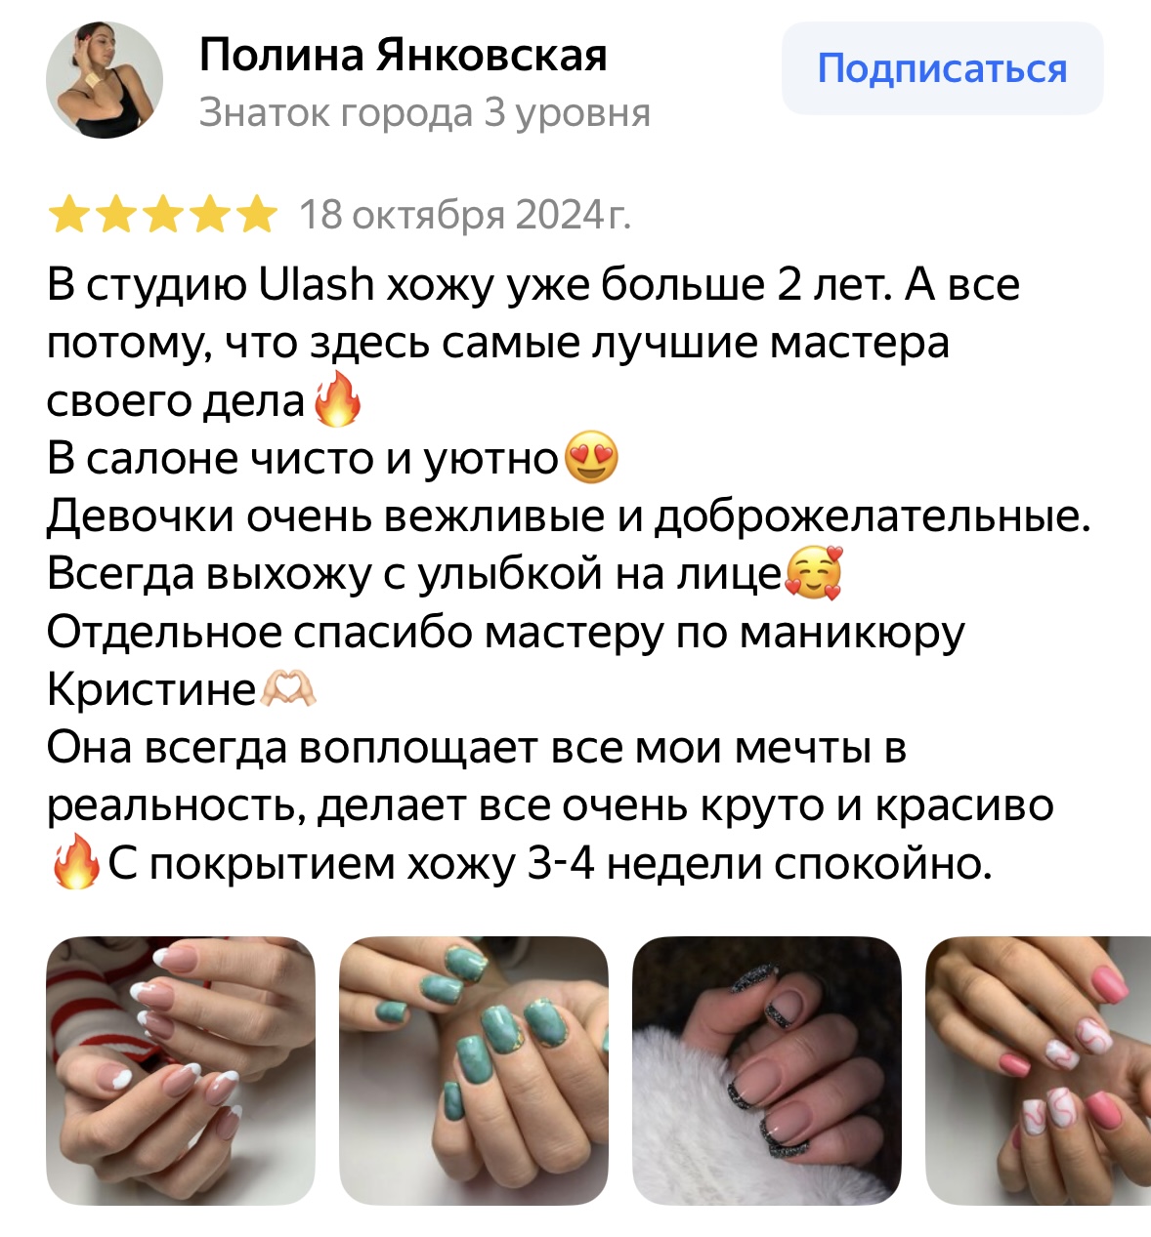Click the heart hands emoji after Кристине
Image resolution: width=1151 pixels, height=1237 pixels.
tap(288, 690)
